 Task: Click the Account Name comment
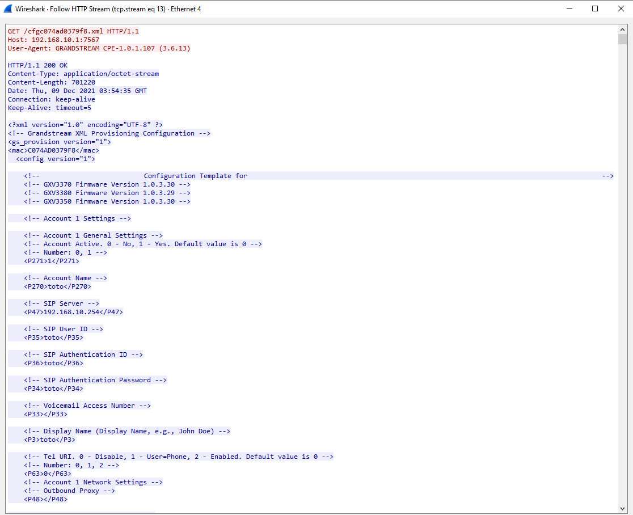(65, 278)
